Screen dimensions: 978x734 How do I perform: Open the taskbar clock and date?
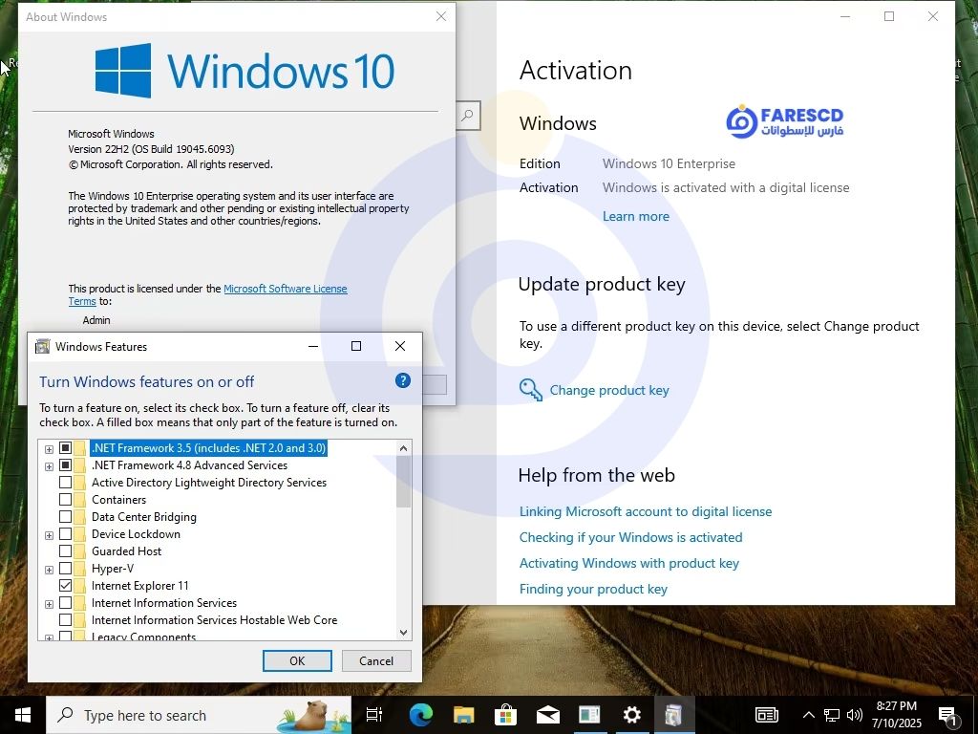(896, 715)
